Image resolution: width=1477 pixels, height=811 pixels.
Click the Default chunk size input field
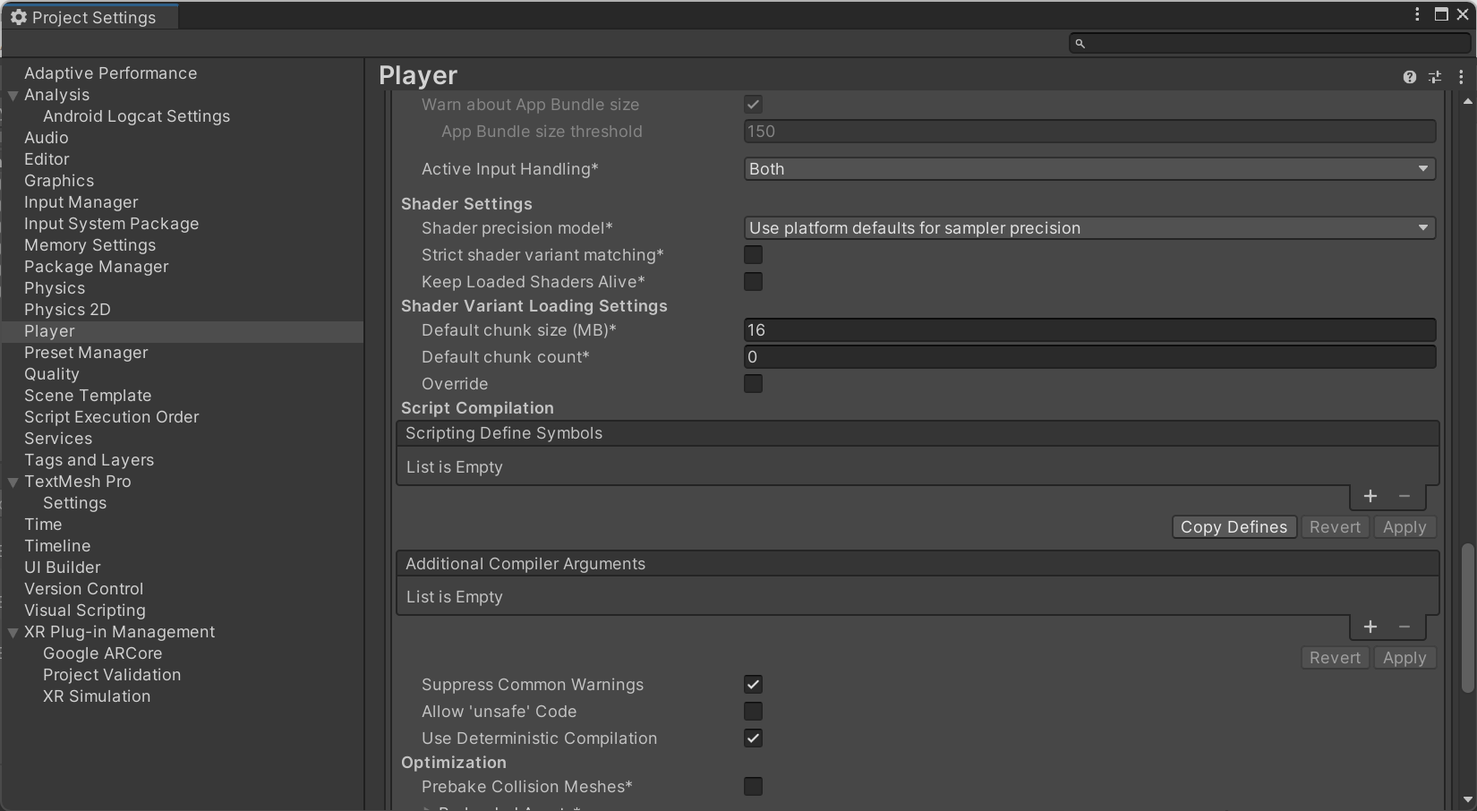click(x=1089, y=330)
